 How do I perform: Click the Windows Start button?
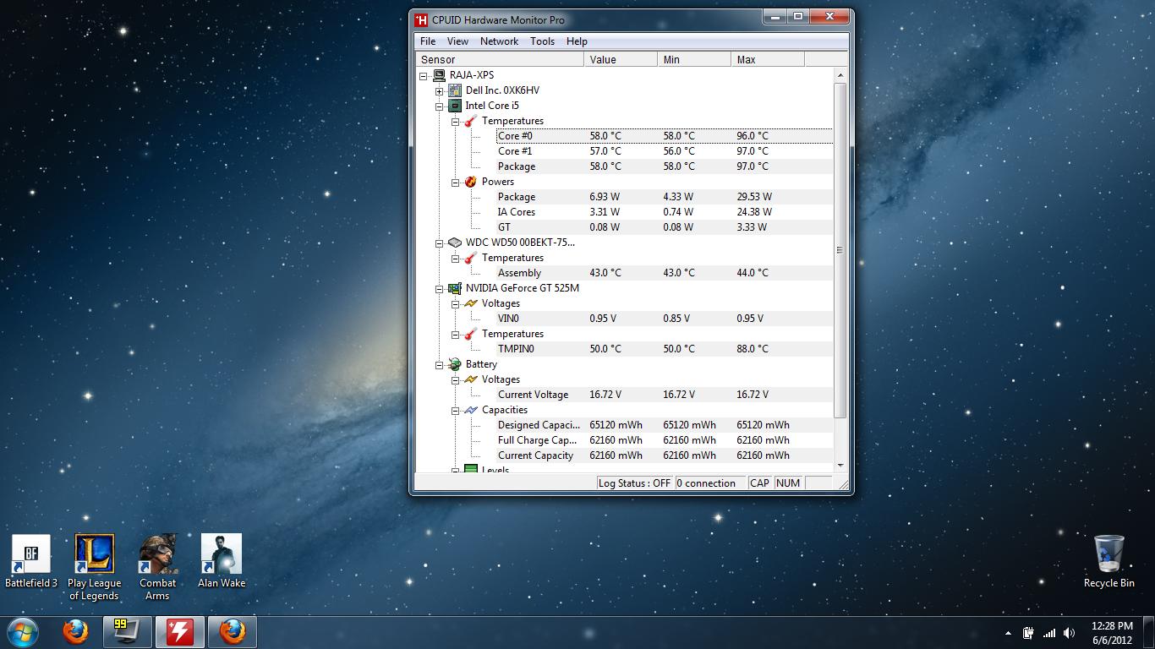(x=23, y=632)
